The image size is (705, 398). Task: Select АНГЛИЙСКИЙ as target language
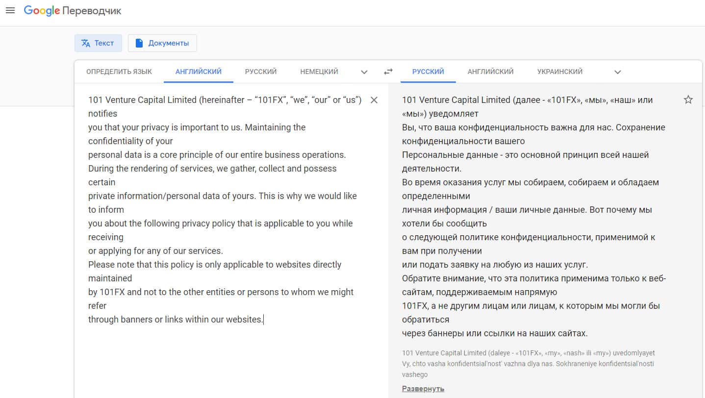tap(491, 72)
